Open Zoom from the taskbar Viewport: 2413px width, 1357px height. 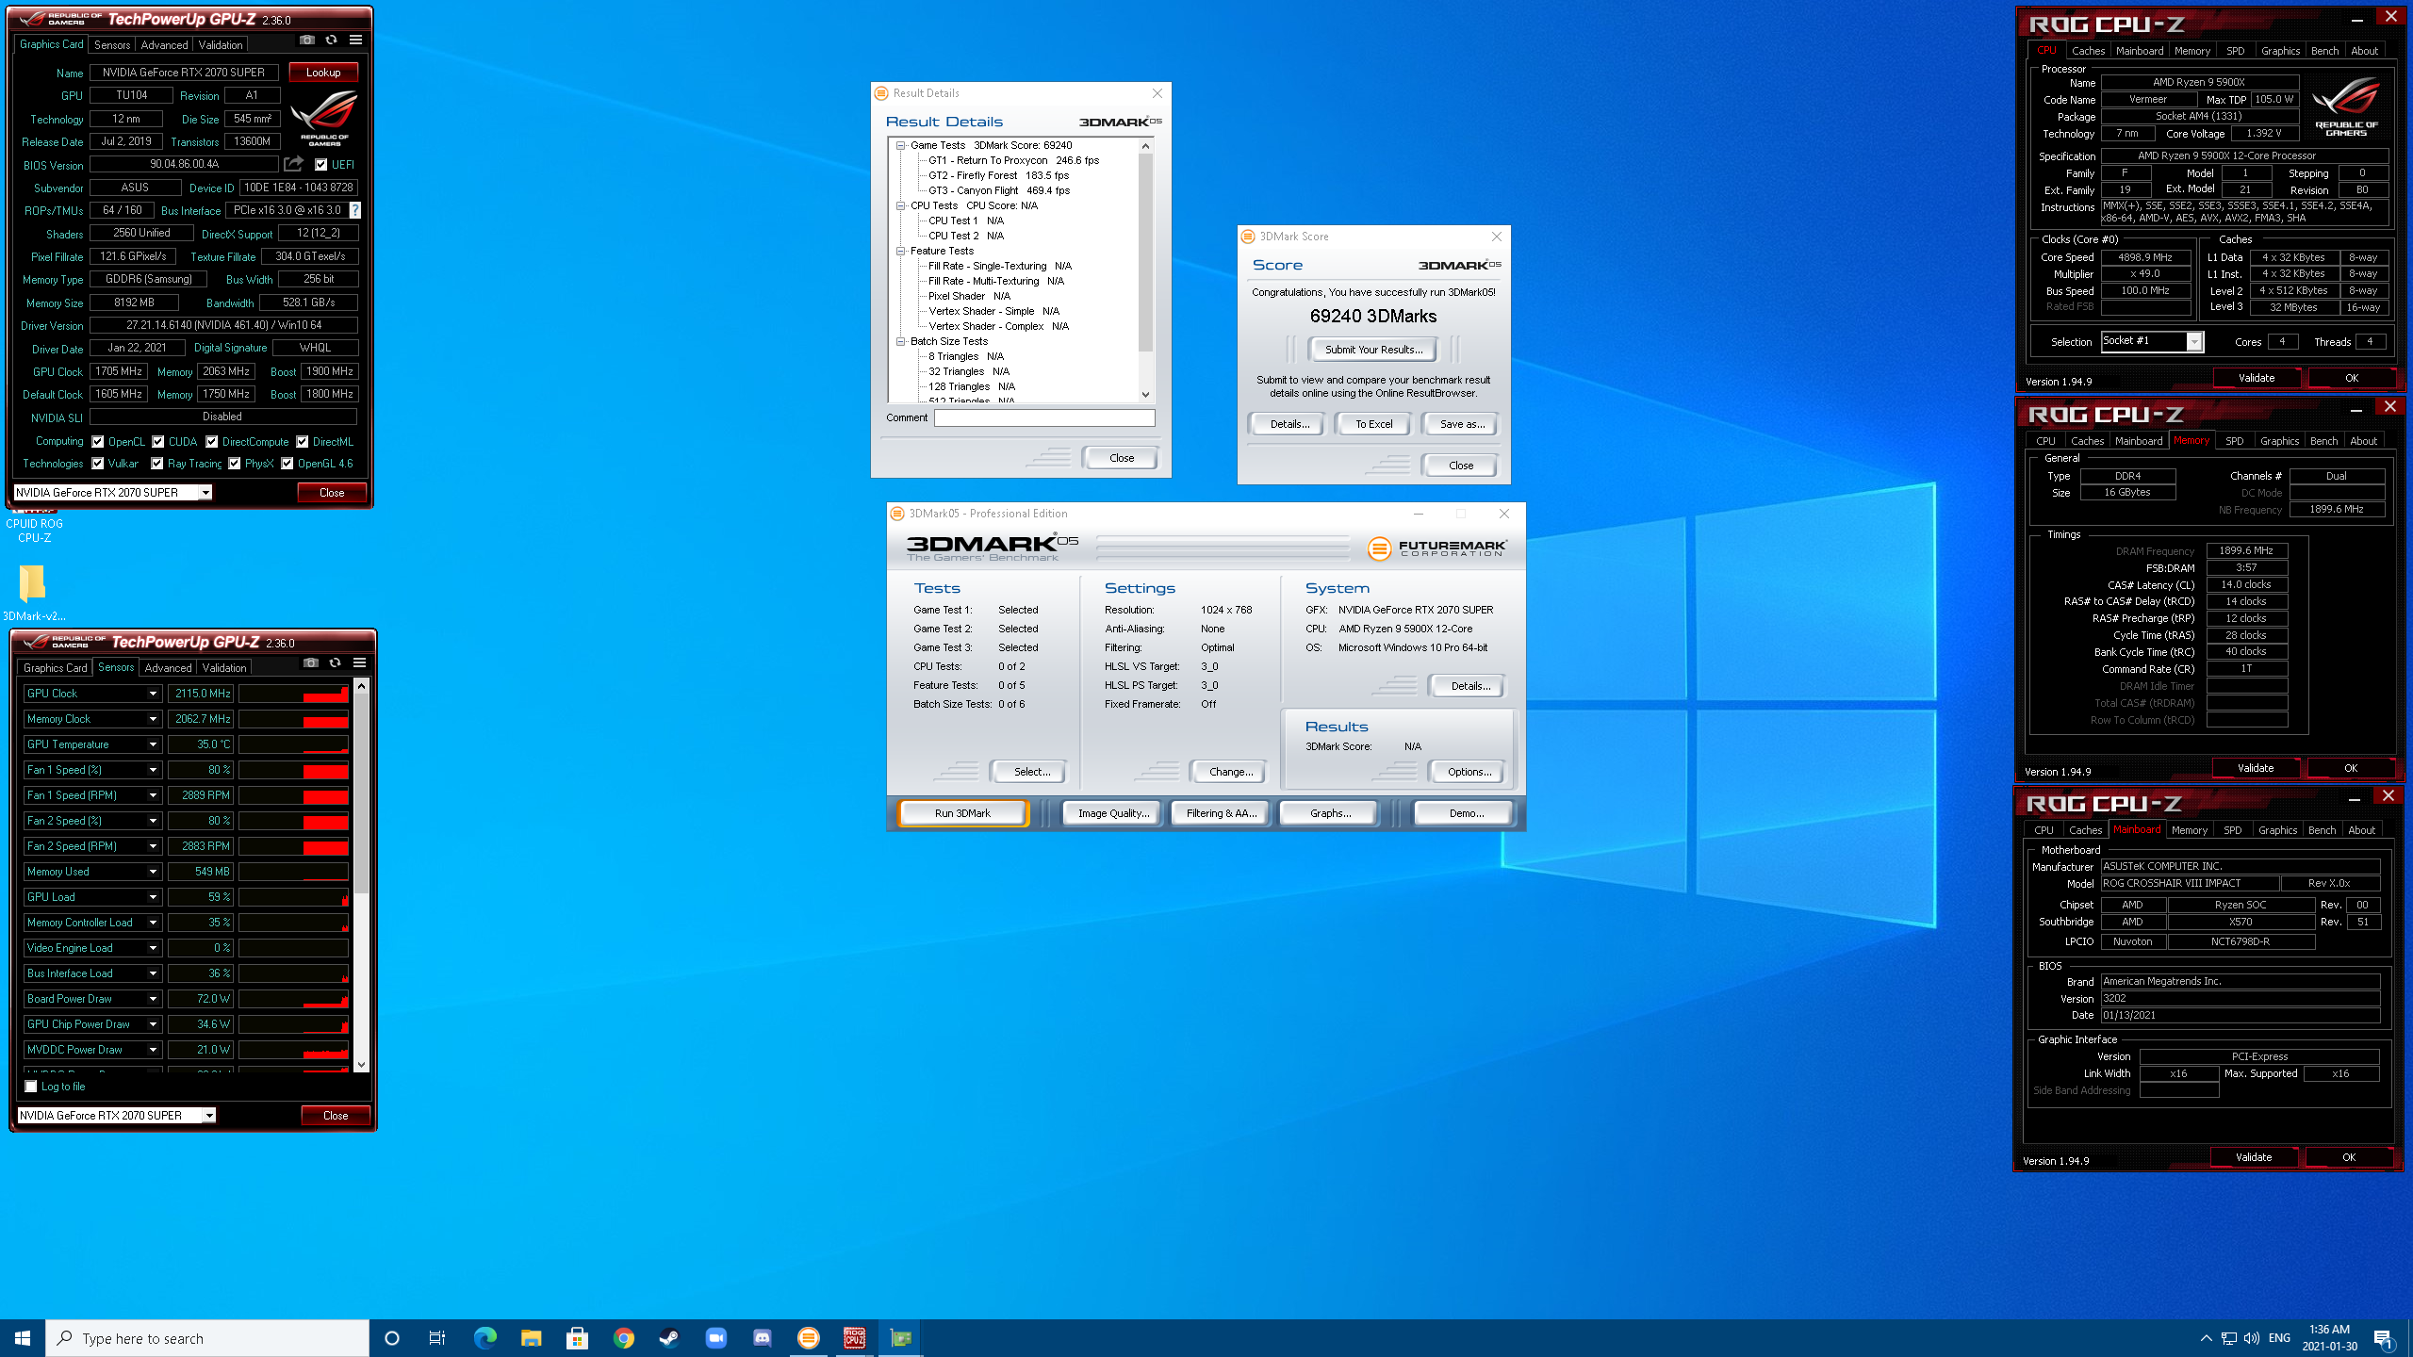(715, 1338)
